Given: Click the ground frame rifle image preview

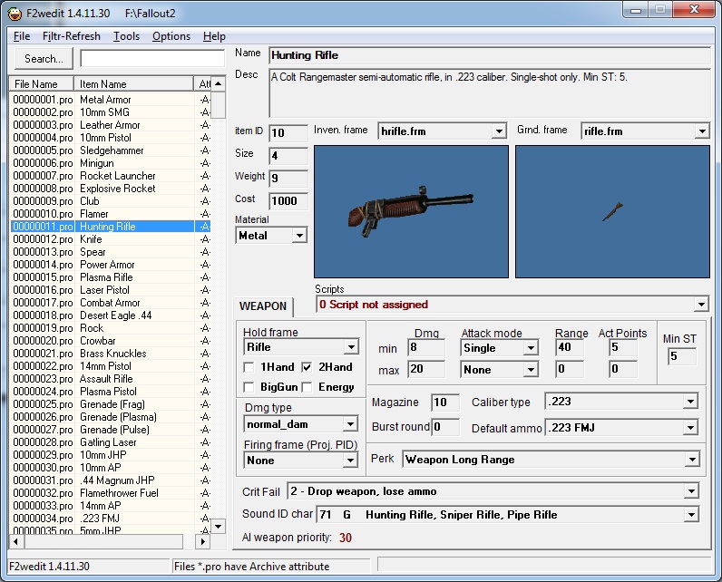Looking at the screenshot, I should click(x=612, y=211).
